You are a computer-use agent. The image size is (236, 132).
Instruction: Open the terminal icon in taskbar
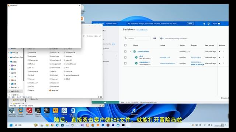(x=123, y=125)
